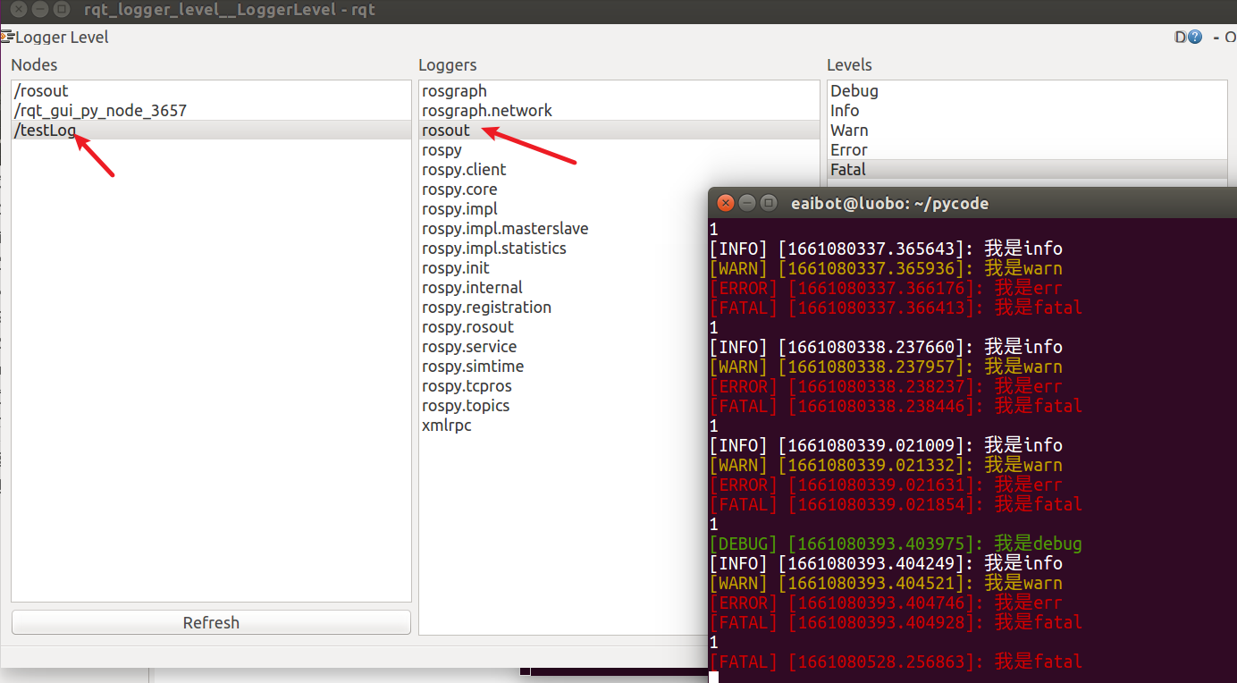Select the rospy.client logger

618,170
